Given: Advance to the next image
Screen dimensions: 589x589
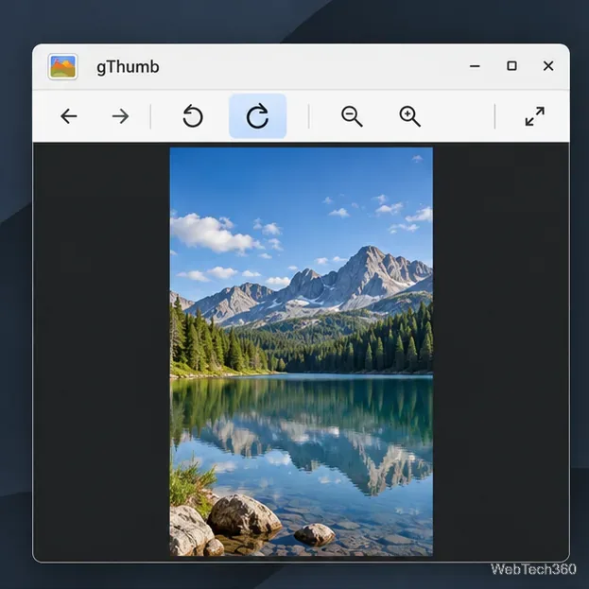Looking at the screenshot, I should tap(121, 116).
